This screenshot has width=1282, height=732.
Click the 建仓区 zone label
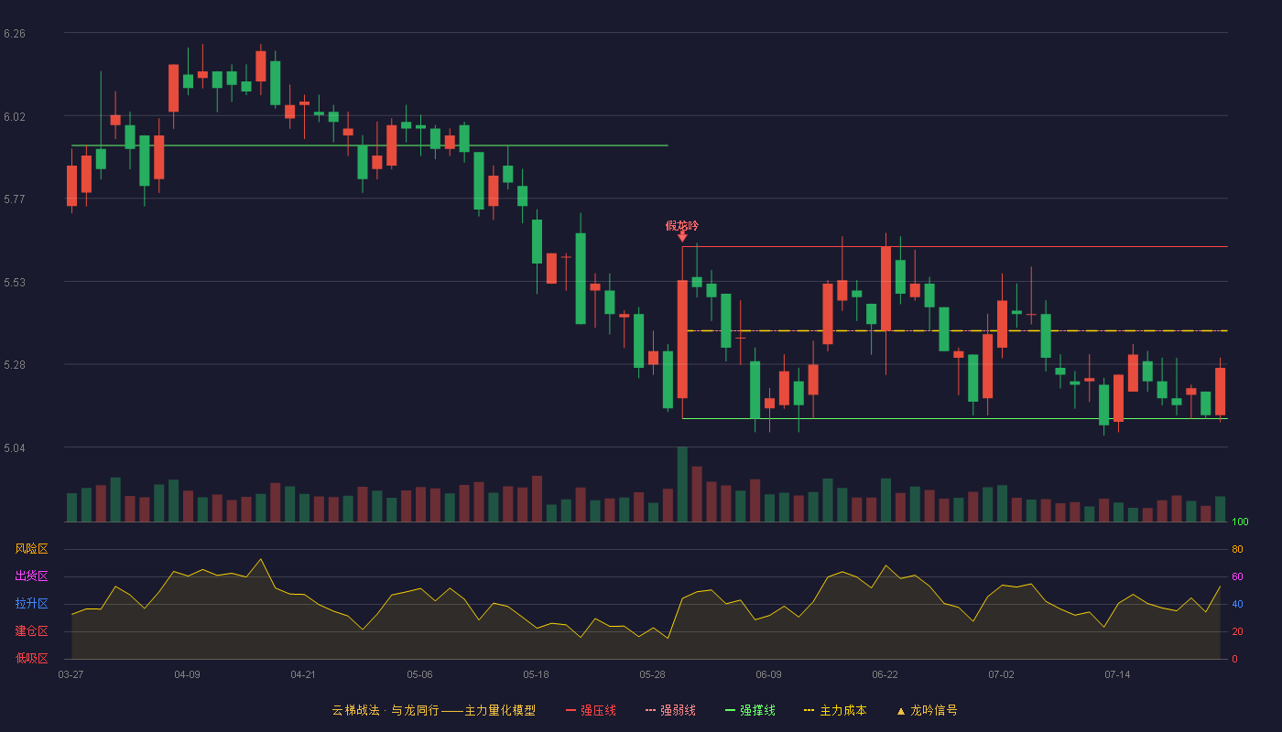pyautogui.click(x=31, y=631)
